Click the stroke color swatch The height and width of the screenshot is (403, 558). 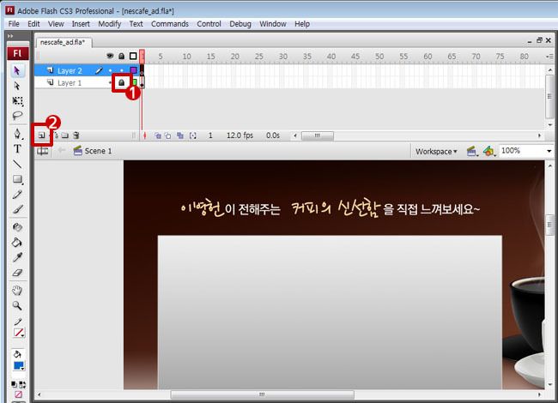[x=19, y=333]
